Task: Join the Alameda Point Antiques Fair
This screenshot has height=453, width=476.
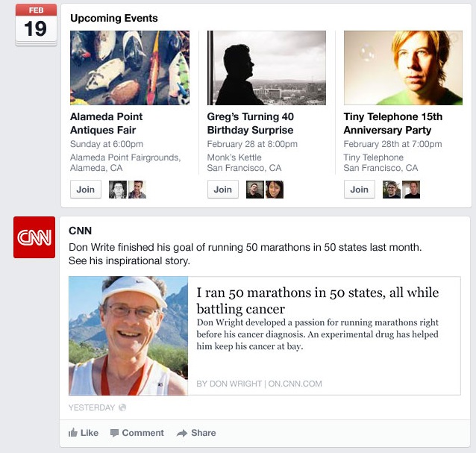Action: click(86, 190)
